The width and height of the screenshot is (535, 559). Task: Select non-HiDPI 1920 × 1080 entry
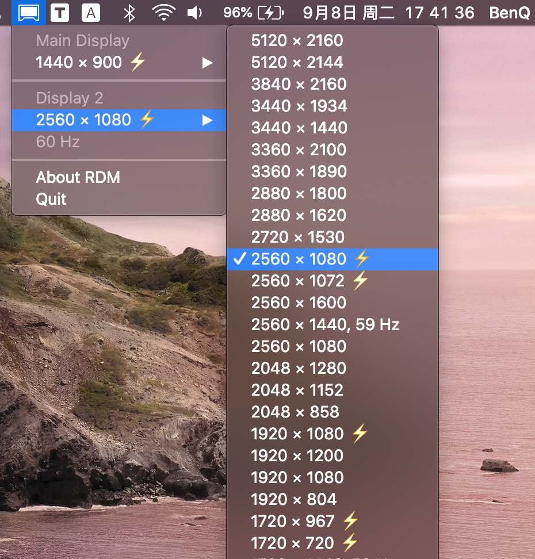(333, 477)
